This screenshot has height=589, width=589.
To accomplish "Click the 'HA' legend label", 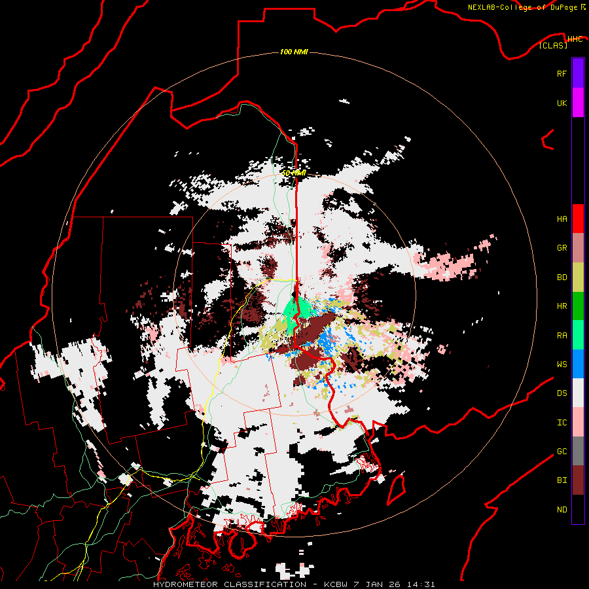I will [x=562, y=219].
